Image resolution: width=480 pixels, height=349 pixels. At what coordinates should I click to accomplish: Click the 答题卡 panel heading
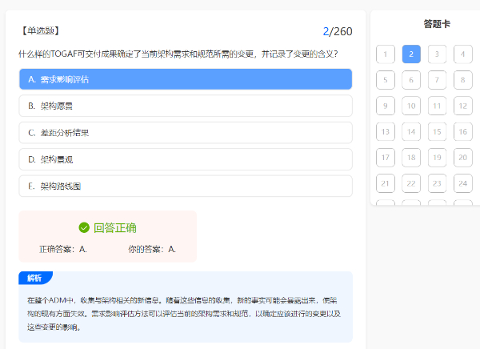pos(437,24)
